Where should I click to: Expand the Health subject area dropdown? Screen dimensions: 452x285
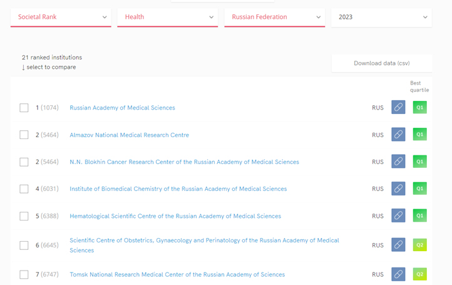[168, 18]
